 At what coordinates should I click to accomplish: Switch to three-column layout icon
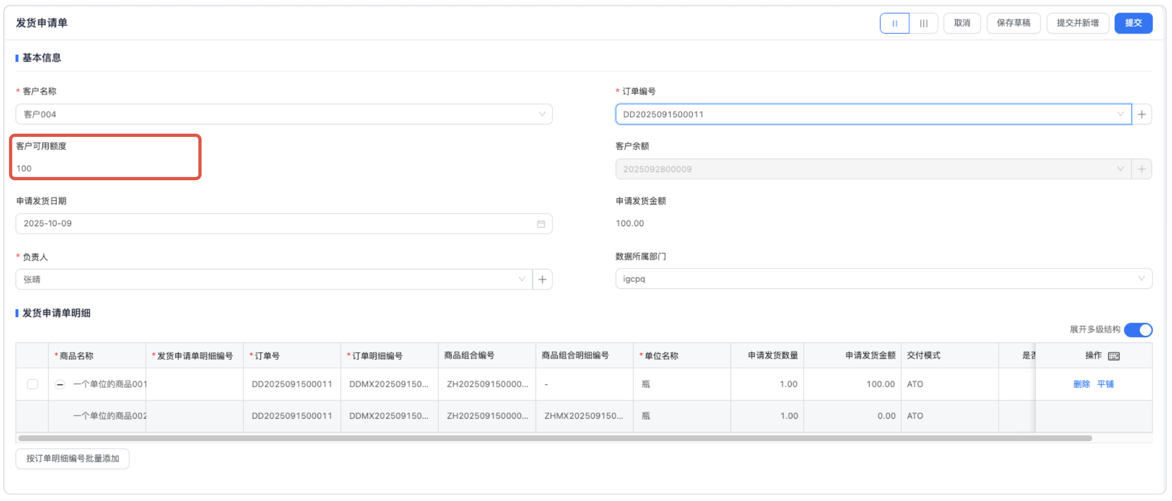tap(924, 23)
